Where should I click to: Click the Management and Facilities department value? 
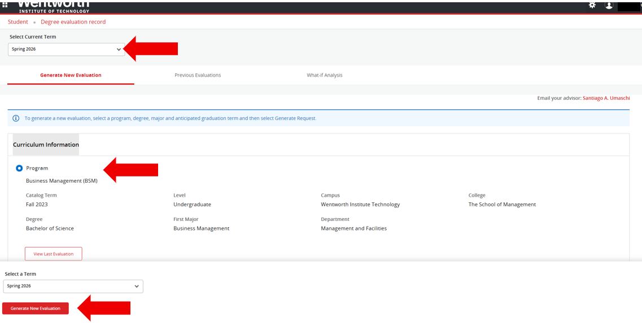(353, 229)
